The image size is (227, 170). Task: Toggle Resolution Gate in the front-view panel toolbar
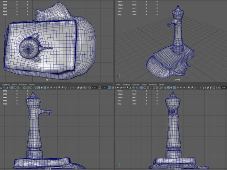point(148,87)
